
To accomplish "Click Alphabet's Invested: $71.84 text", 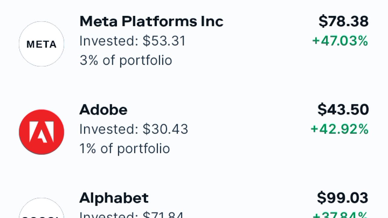I will tap(131, 215).
